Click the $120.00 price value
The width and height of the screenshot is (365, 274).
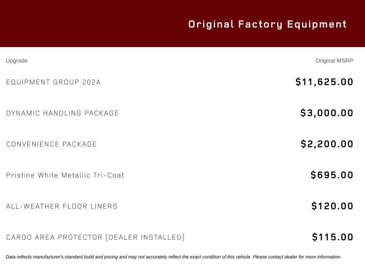(333, 206)
